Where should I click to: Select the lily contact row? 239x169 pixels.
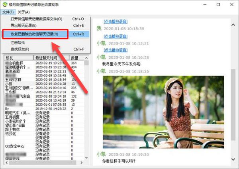coord(7,108)
